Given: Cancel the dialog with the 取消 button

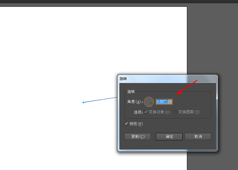Looking at the screenshot, I should click(x=198, y=136).
